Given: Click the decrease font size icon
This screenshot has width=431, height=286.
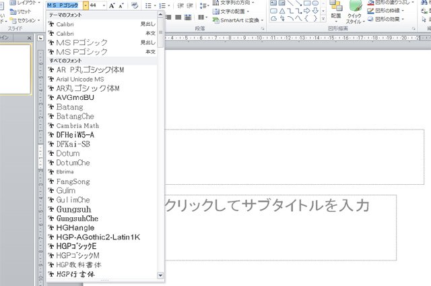Looking at the screenshot, I should (x=121, y=5).
